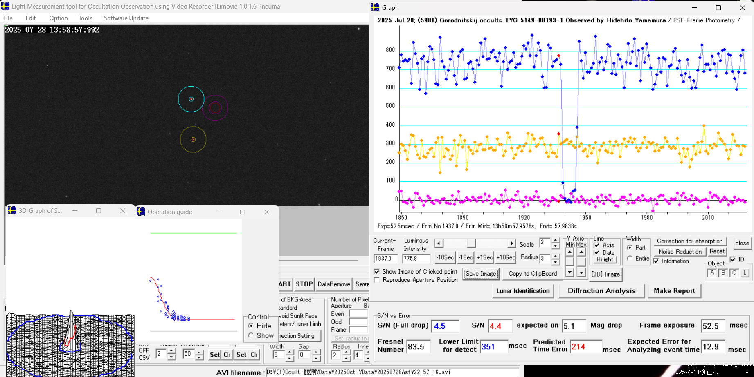
Task: Click graph scrollbar left arrow
Action: (x=439, y=243)
